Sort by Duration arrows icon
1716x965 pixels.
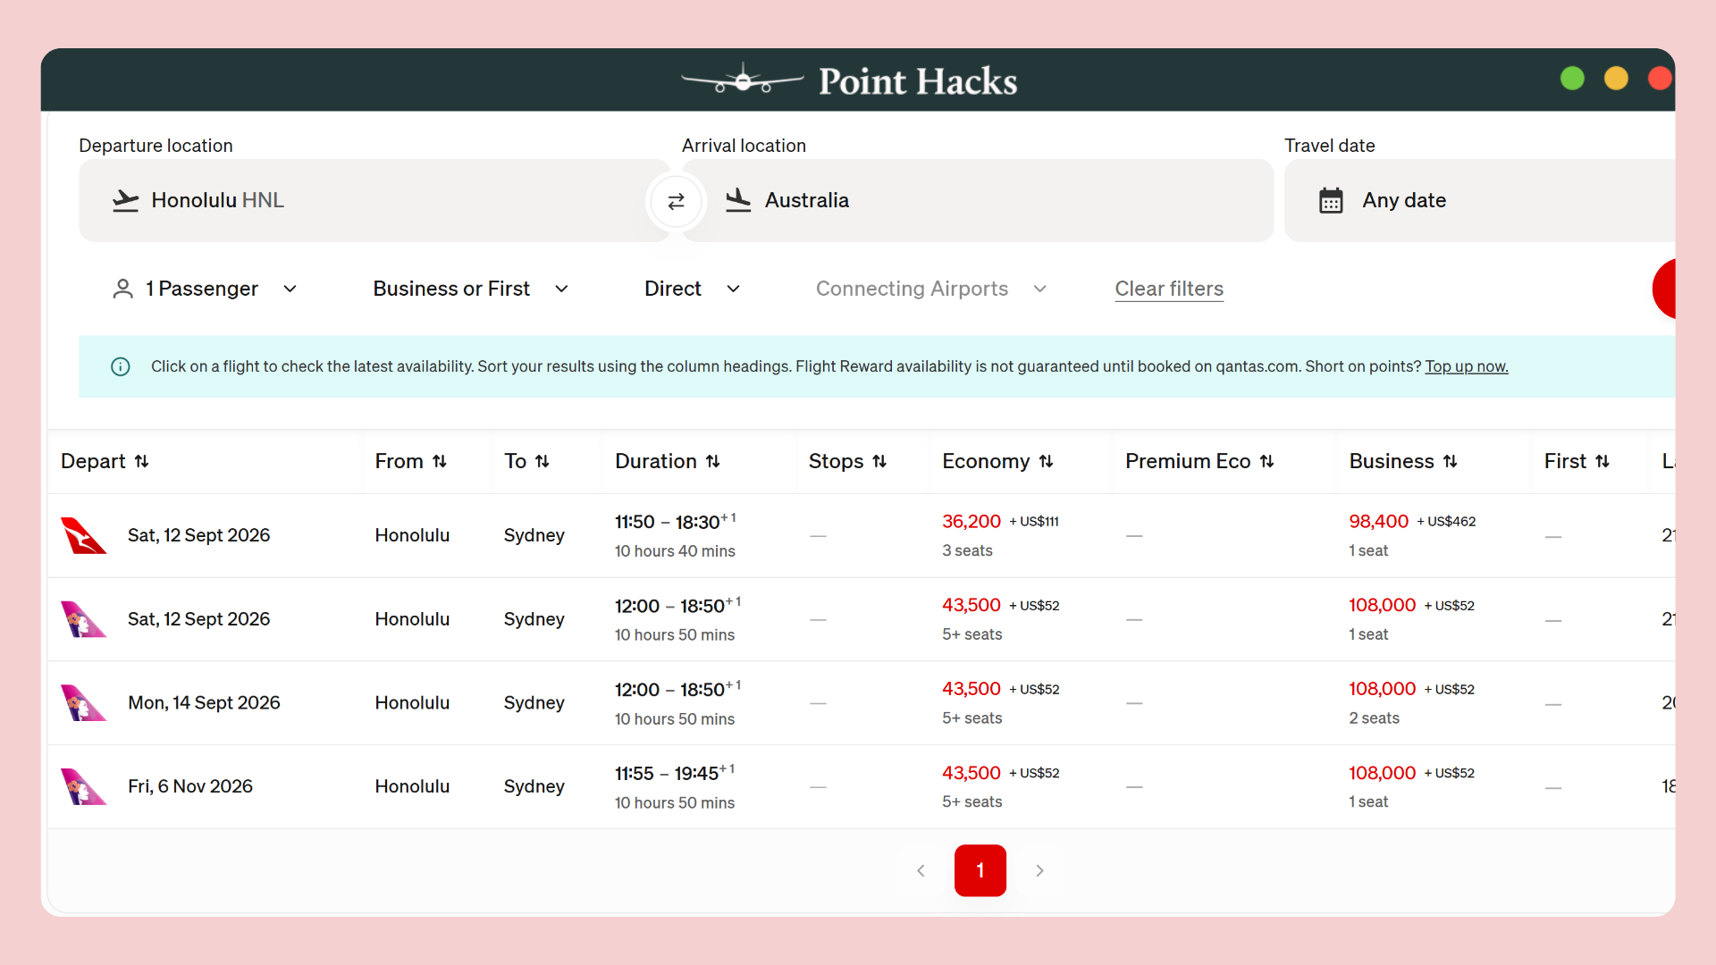(712, 461)
